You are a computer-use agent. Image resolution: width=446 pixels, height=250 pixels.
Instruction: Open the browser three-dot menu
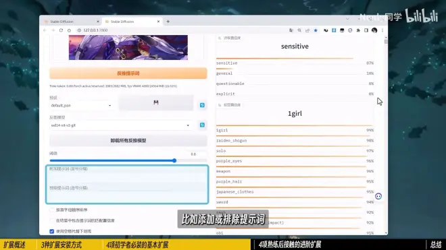[382, 30]
